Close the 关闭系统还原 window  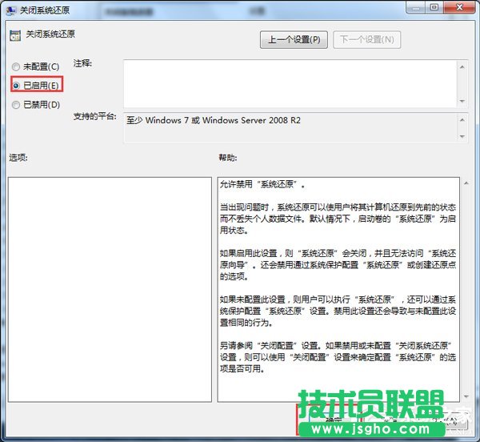[459, 7]
